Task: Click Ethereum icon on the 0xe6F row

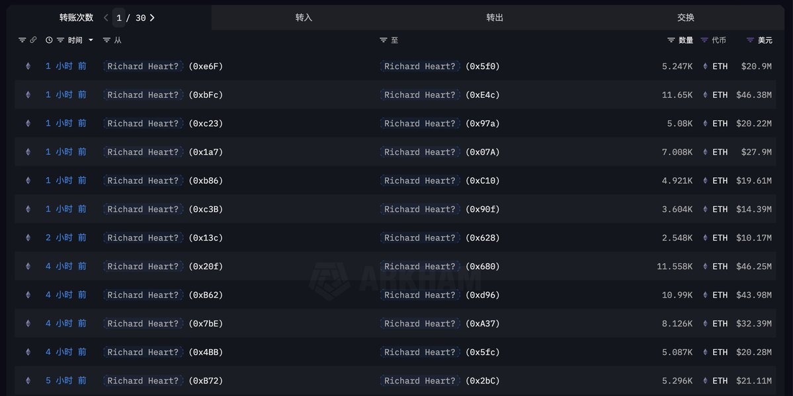Action: 28,66
